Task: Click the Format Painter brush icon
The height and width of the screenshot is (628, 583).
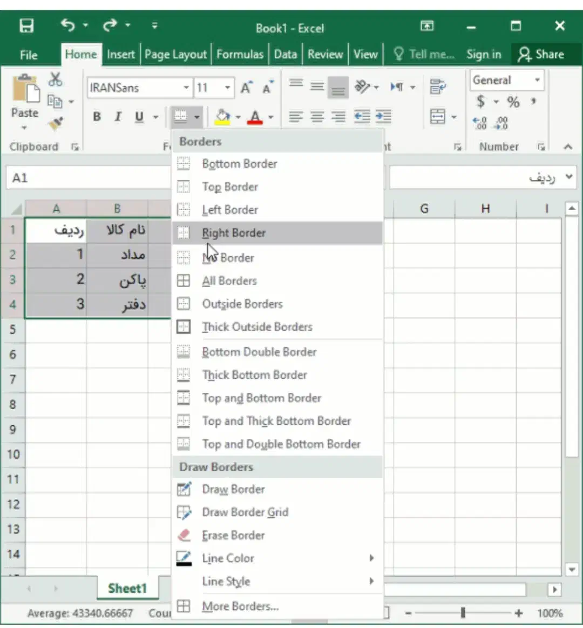Action: click(55, 124)
